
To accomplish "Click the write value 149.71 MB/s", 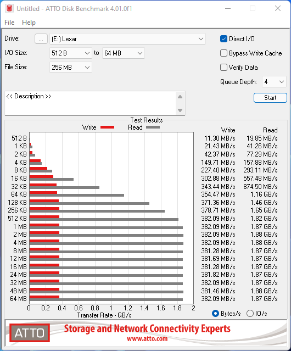I will [218, 162].
